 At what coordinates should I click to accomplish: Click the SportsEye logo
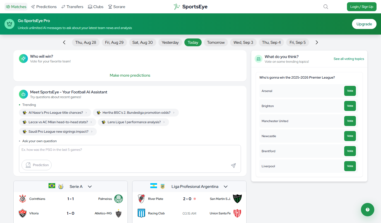point(191,7)
